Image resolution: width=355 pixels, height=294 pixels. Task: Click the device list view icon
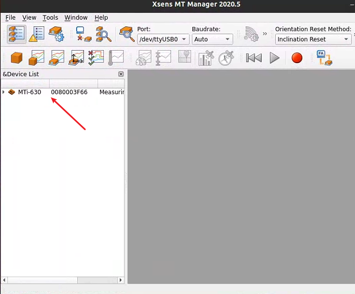[x=17, y=34]
